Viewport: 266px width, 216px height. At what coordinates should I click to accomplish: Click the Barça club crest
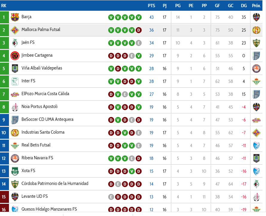point(15,17)
